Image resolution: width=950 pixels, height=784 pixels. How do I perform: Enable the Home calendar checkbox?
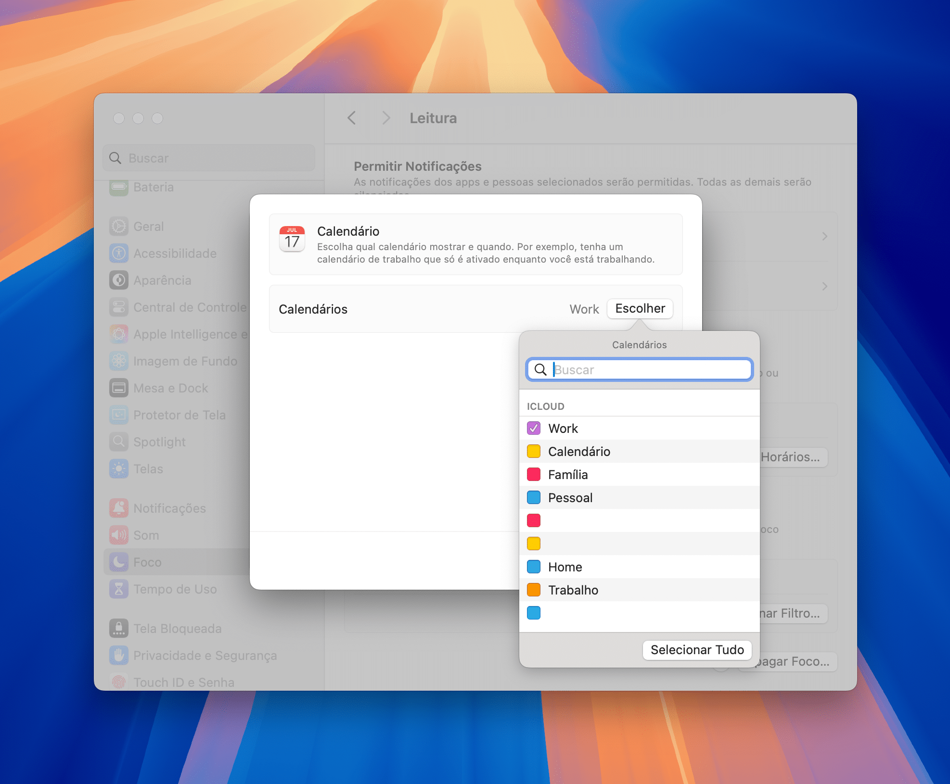[534, 567]
